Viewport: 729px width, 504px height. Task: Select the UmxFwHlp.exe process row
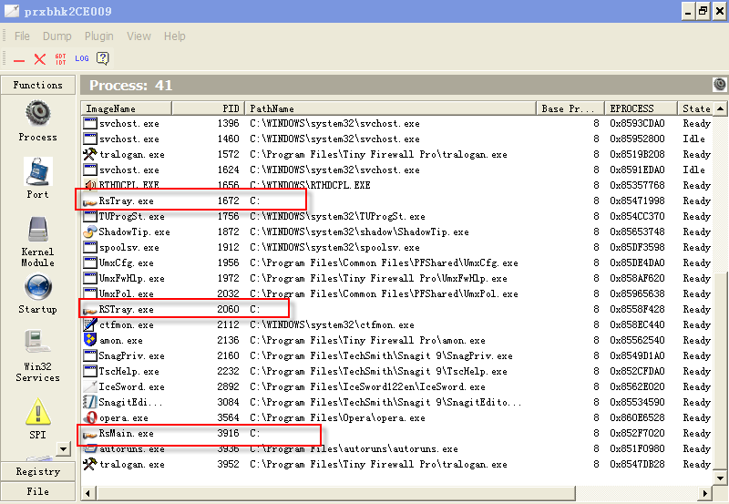tap(396, 278)
